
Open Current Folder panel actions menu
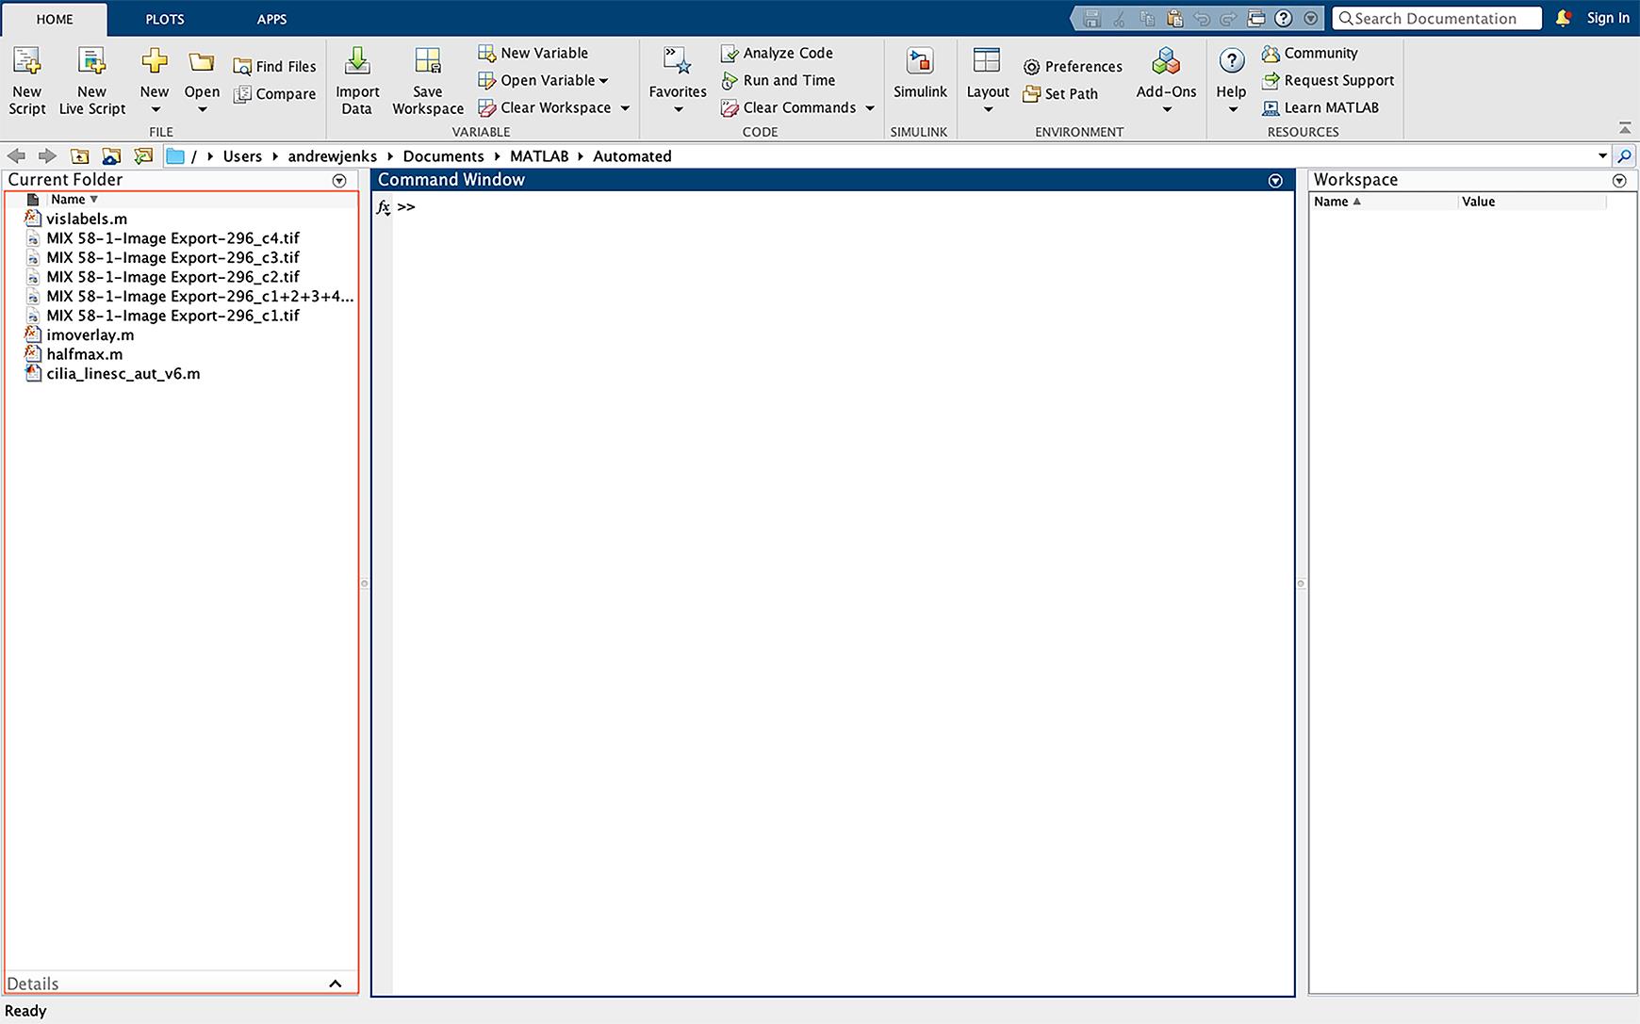click(339, 180)
